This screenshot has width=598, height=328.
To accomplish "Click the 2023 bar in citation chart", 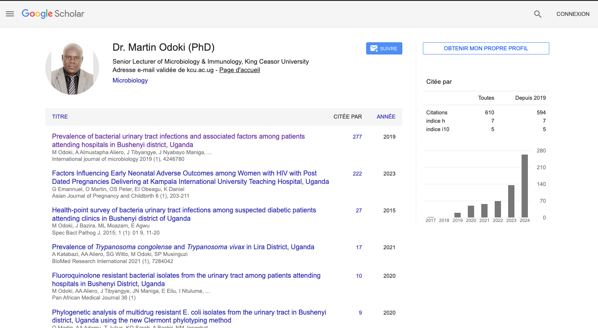I will 511,201.
